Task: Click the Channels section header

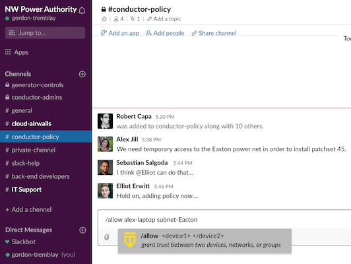Action: click(x=18, y=74)
